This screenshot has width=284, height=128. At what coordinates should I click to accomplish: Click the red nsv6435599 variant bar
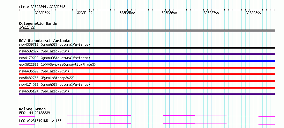coord(147,74)
